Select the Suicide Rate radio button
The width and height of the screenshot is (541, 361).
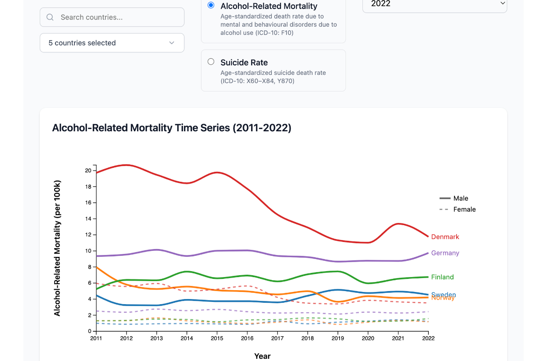click(211, 62)
